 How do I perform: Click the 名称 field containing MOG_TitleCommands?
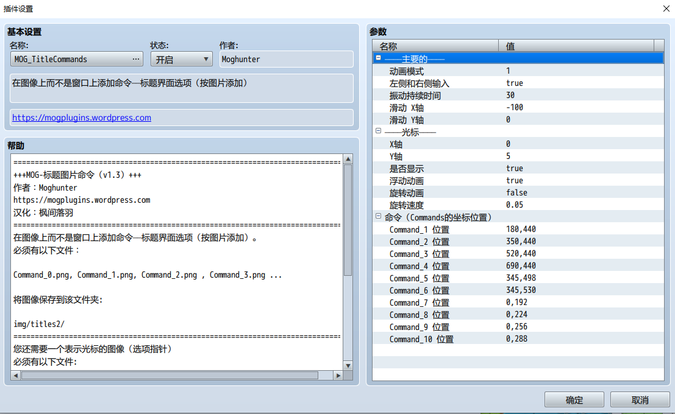pos(77,59)
